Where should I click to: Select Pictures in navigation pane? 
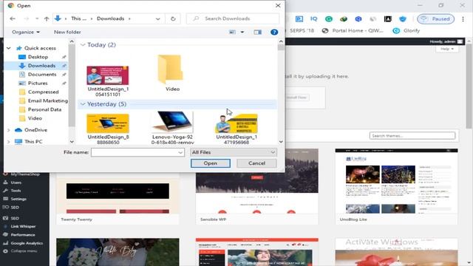pos(38,83)
